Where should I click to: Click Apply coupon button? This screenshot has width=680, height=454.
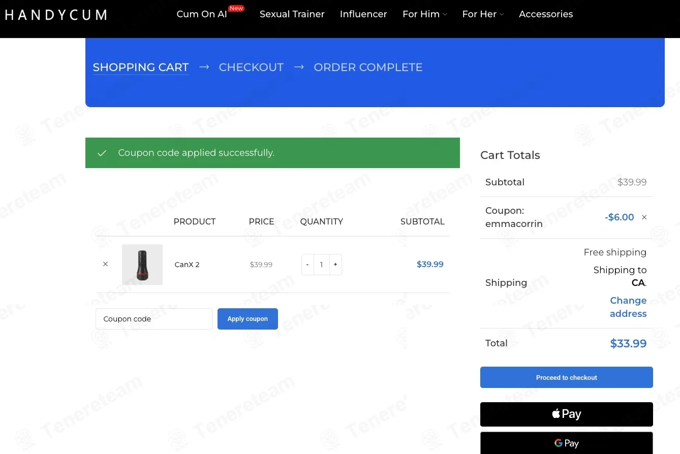248,319
